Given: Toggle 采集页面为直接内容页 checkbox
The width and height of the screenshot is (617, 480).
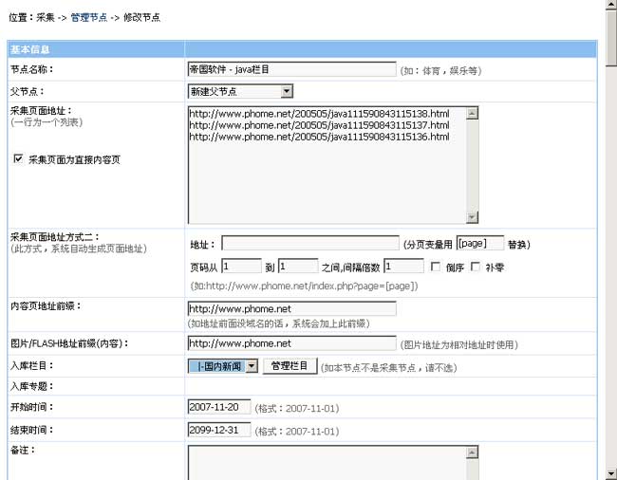Looking at the screenshot, I should coord(18,159).
